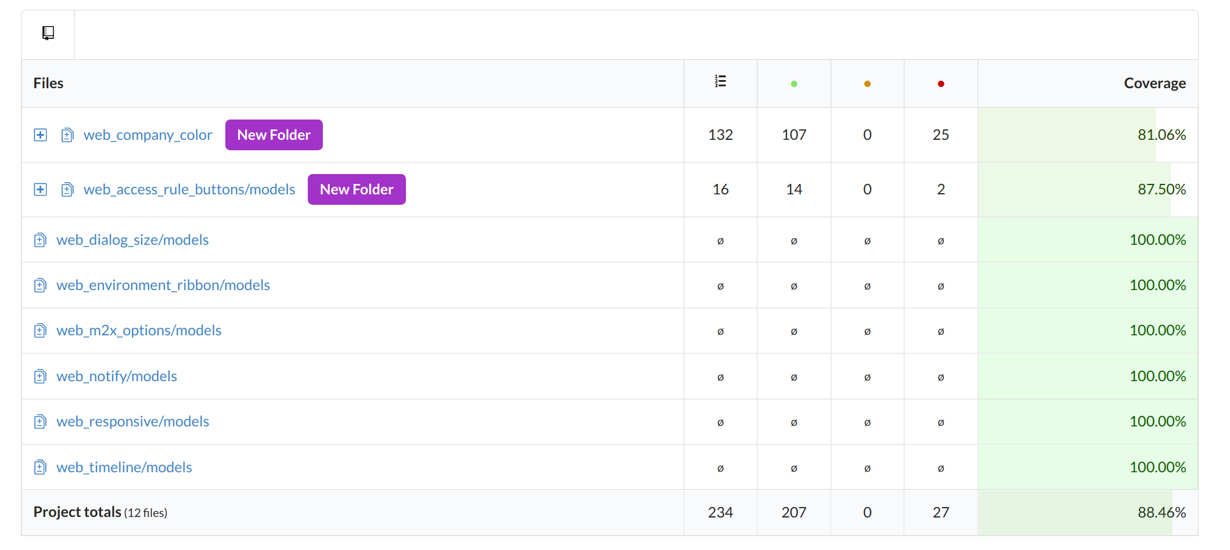Click the 14 covered value for web_access_rule_buttons
Screen dimensions: 1230x550
794,190
